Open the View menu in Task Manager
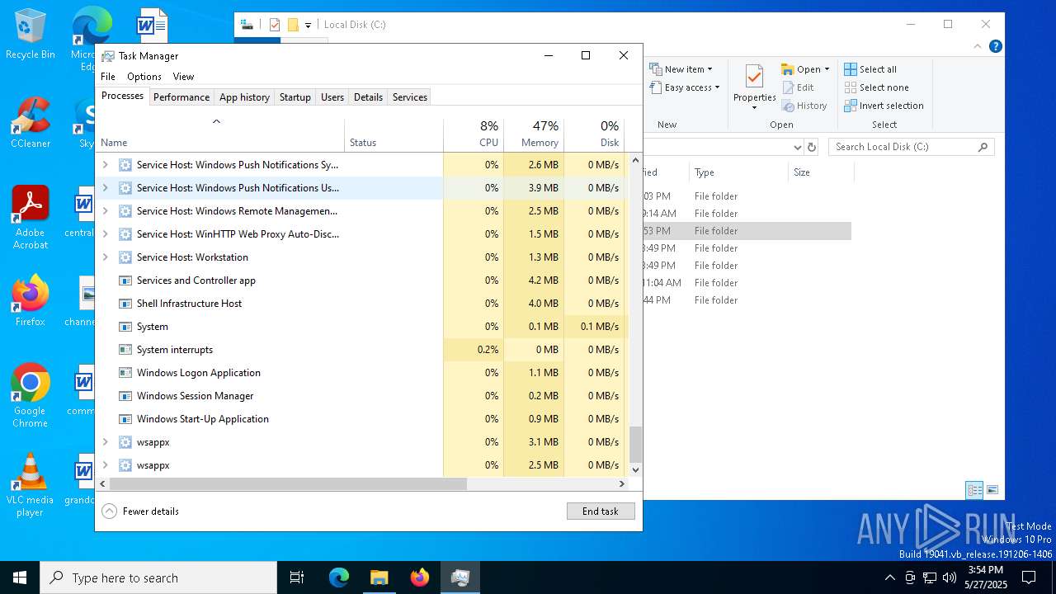 [183, 77]
